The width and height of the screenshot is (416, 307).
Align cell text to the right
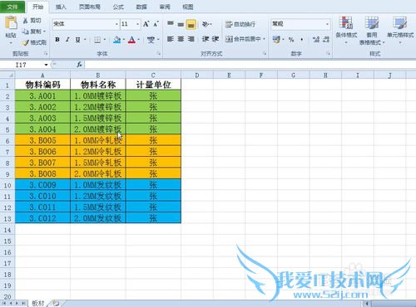click(x=191, y=39)
